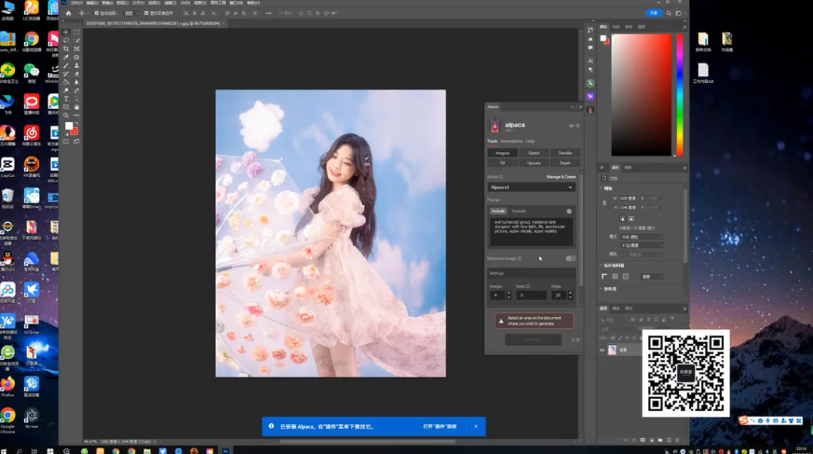Open the Alpaca prompt settings gear icon
Image resolution: width=813 pixels, height=454 pixels.
(x=569, y=212)
